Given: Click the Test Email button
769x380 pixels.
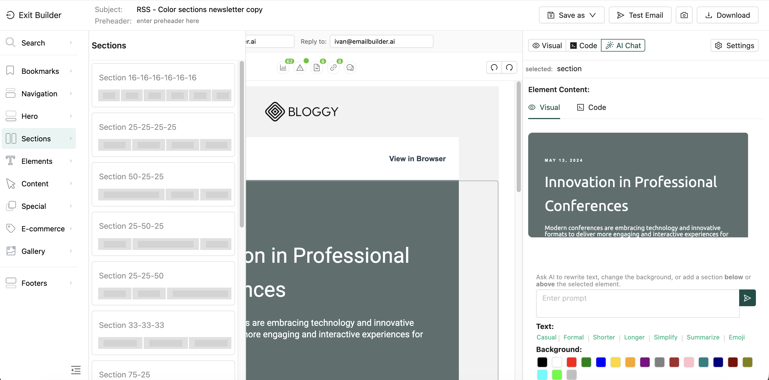Looking at the screenshot, I should (640, 15).
